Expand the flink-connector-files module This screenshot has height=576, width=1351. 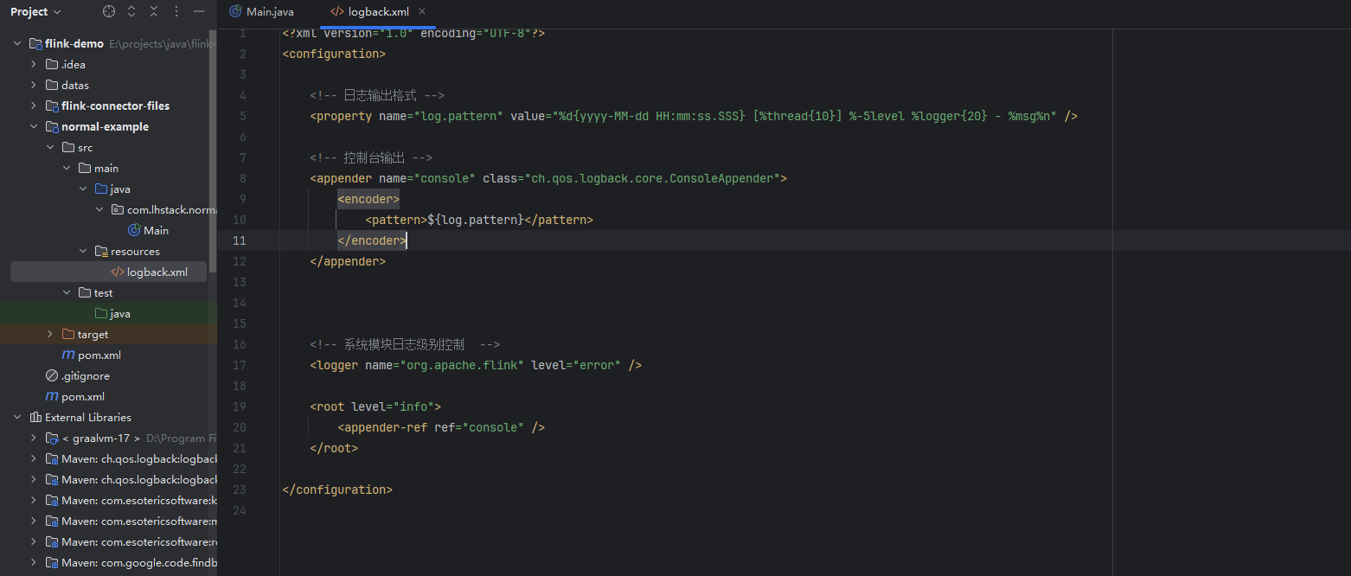[x=34, y=106]
